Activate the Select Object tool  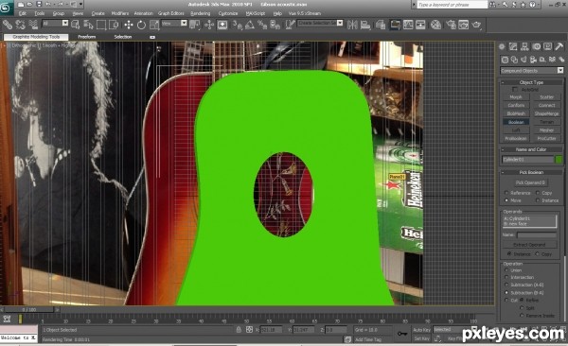pyautogui.click(x=76, y=25)
